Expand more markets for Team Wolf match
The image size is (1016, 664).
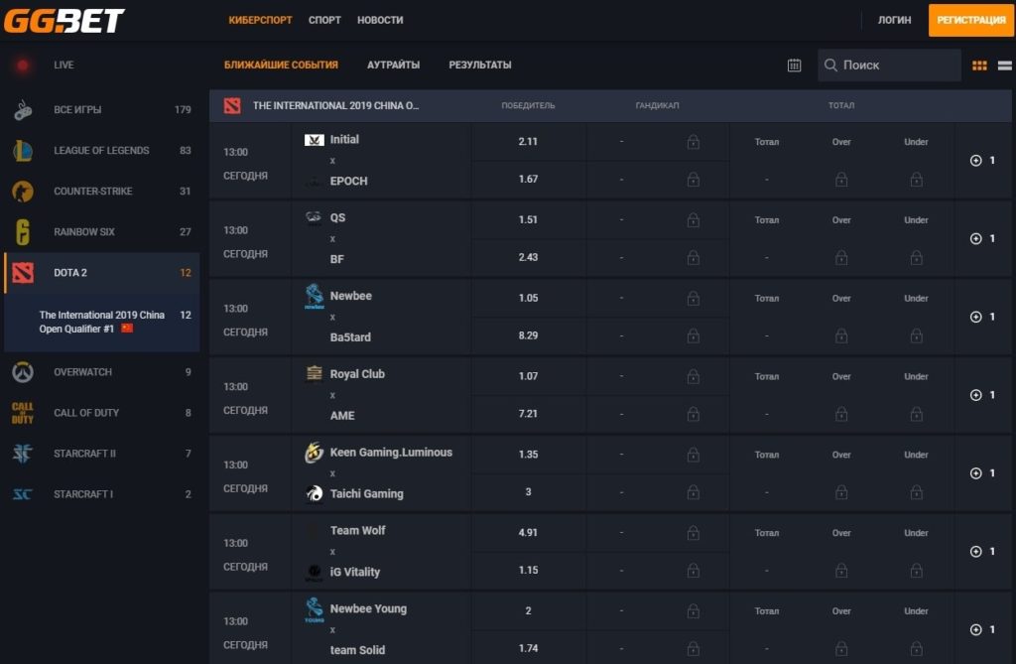982,551
